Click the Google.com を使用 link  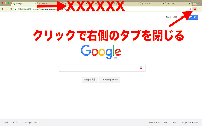[189, 123]
